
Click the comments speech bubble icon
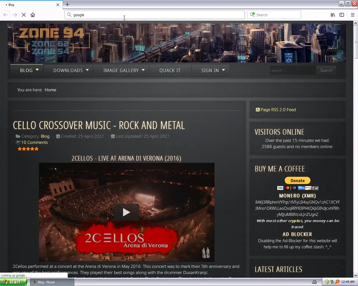(x=18, y=142)
